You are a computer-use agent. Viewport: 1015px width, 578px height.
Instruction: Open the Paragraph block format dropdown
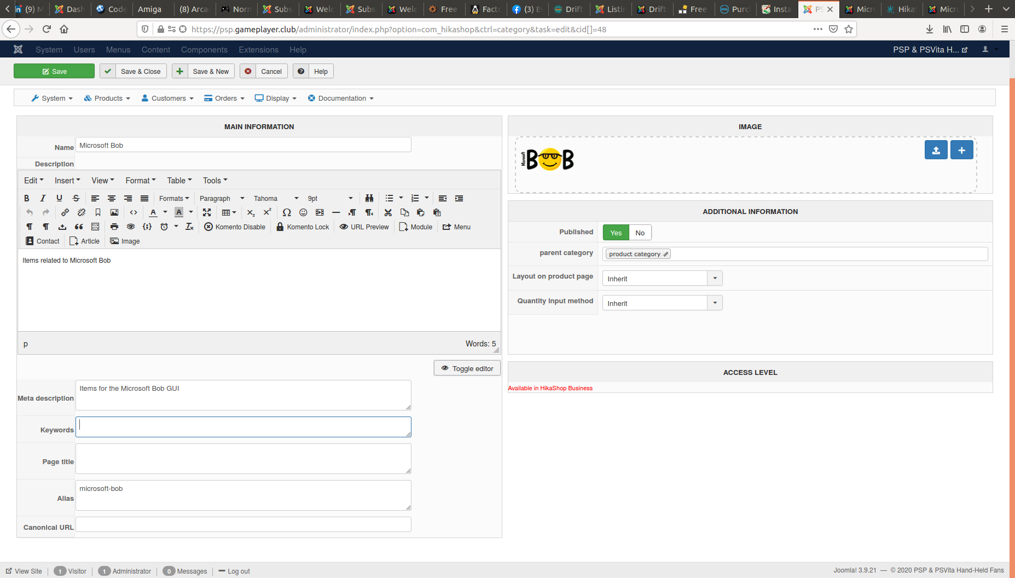[222, 198]
